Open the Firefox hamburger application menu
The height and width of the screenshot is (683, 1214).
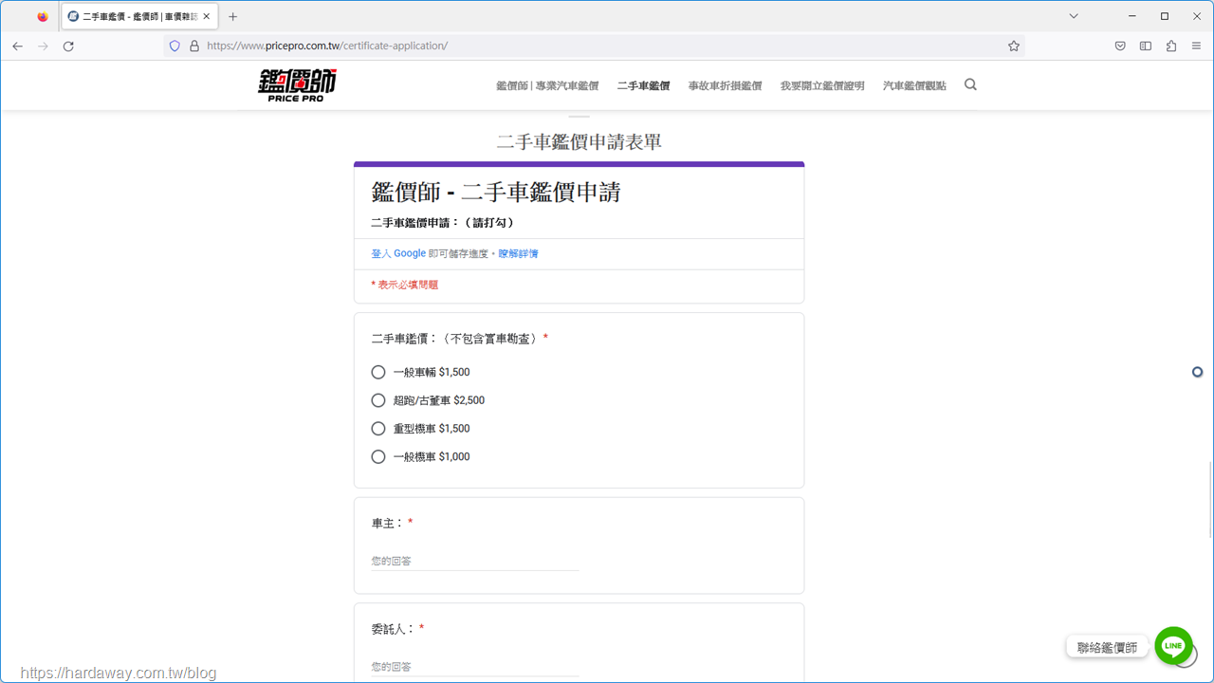[x=1196, y=46]
